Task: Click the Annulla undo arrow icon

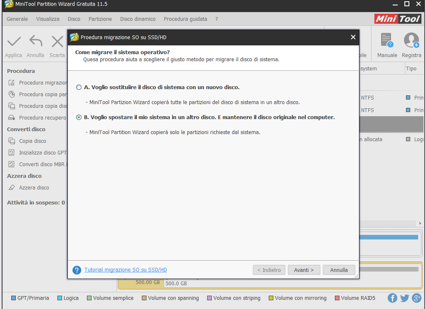Action: click(x=36, y=41)
